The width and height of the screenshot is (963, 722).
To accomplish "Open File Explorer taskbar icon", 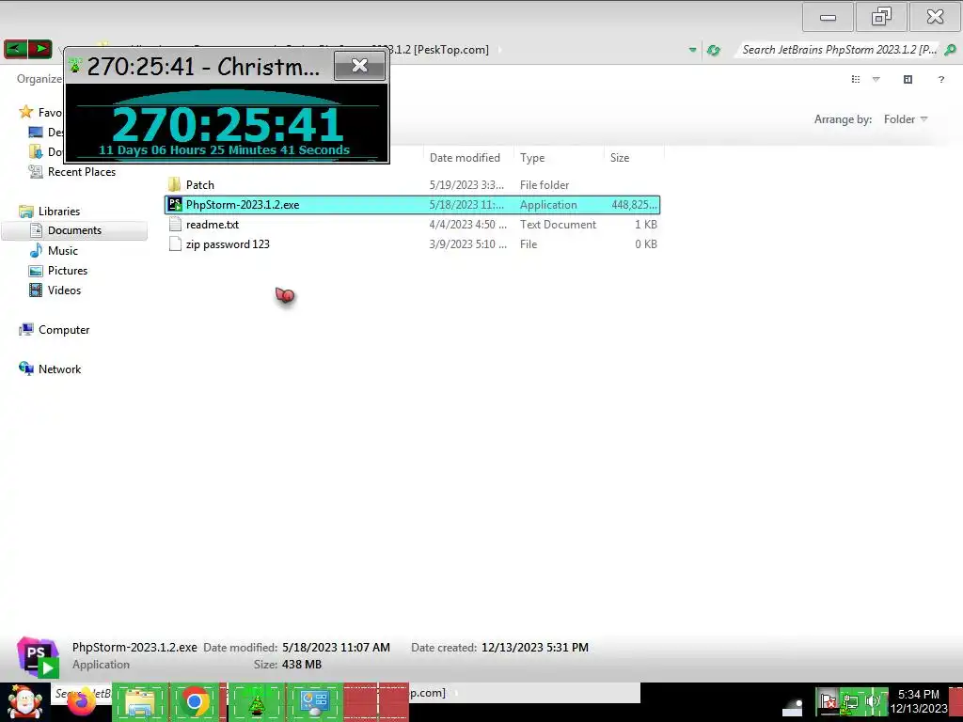I will (139, 702).
